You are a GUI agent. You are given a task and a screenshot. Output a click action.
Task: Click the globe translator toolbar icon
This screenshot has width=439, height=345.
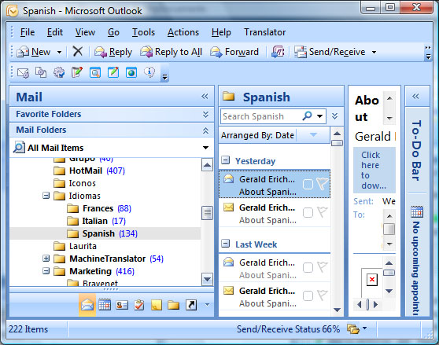pos(131,72)
